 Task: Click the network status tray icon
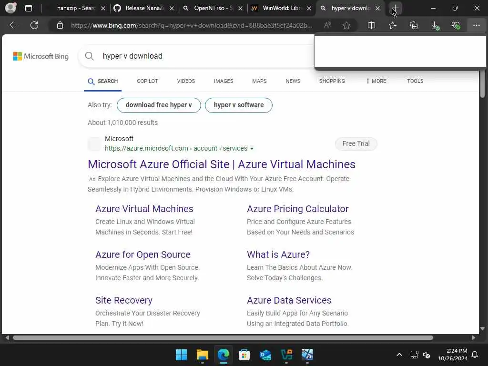tap(414, 355)
